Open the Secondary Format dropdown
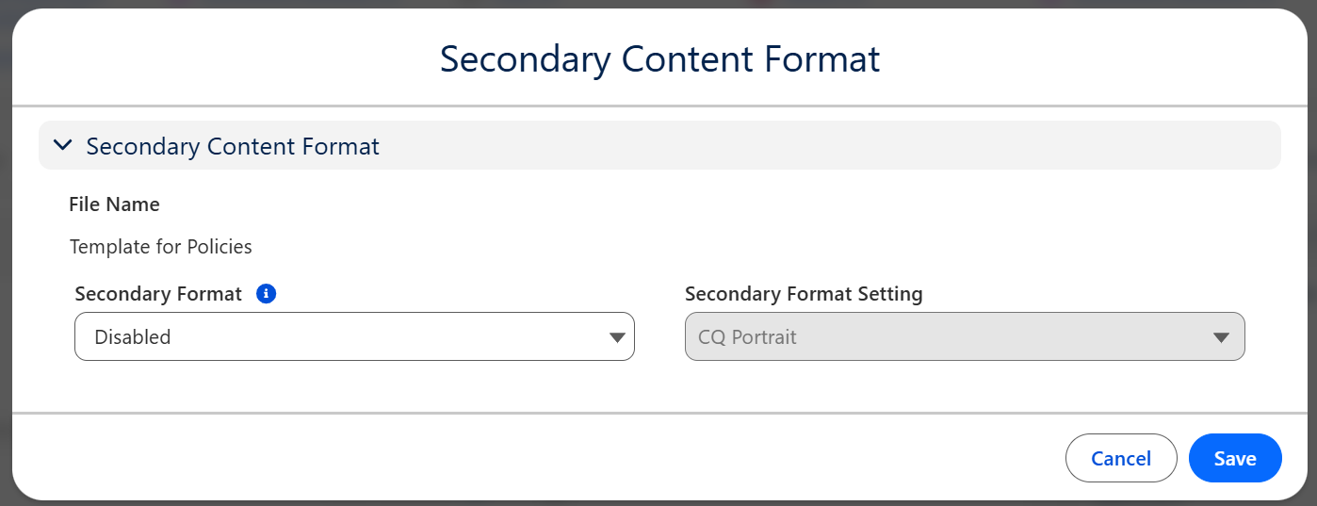This screenshot has width=1317, height=506. (353, 336)
